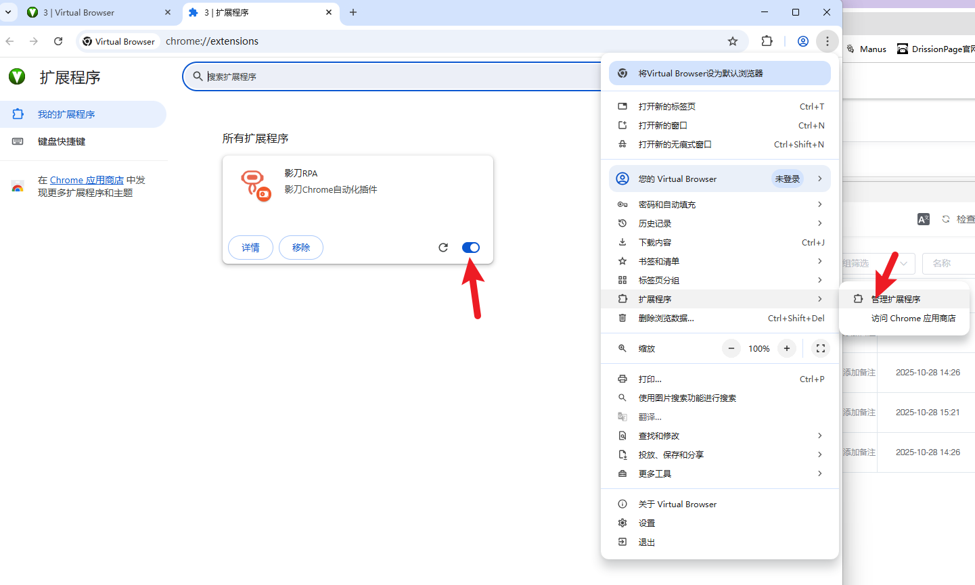Switch to the '3 | Virtual Browser' tab
Viewport: 975px width, 585px height.
(x=100, y=12)
